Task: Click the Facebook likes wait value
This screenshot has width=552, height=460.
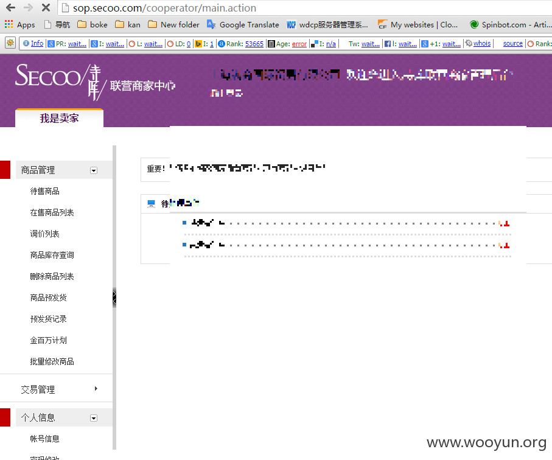Action: point(408,44)
